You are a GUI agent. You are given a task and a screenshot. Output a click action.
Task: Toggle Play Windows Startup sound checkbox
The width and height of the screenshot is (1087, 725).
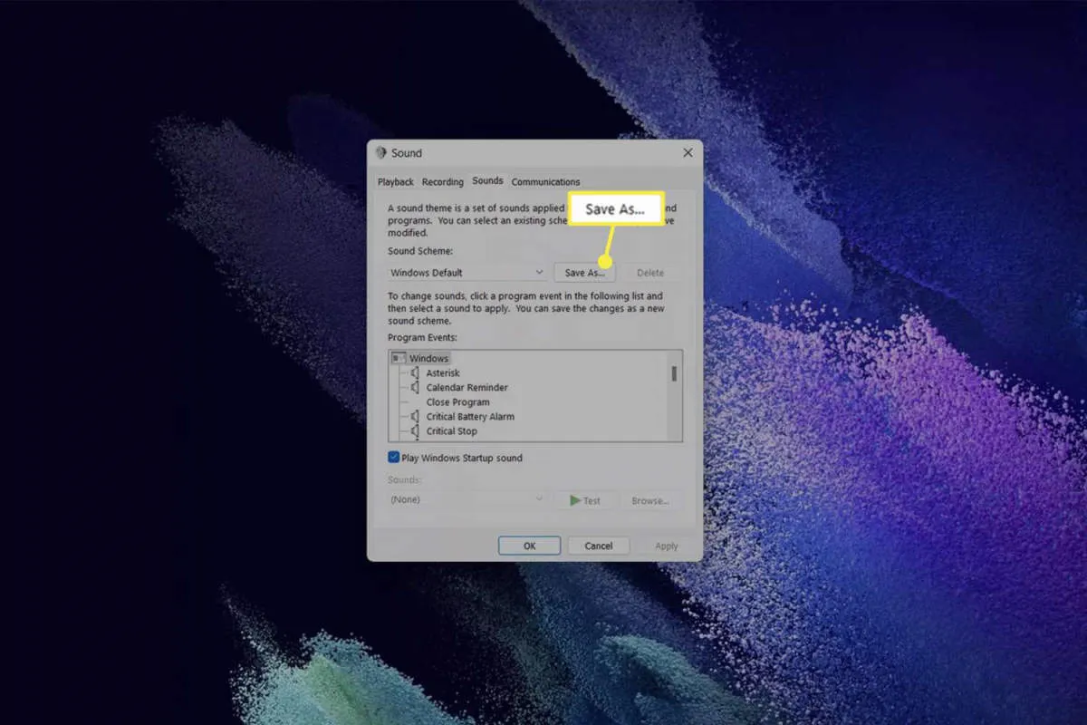[x=393, y=458]
